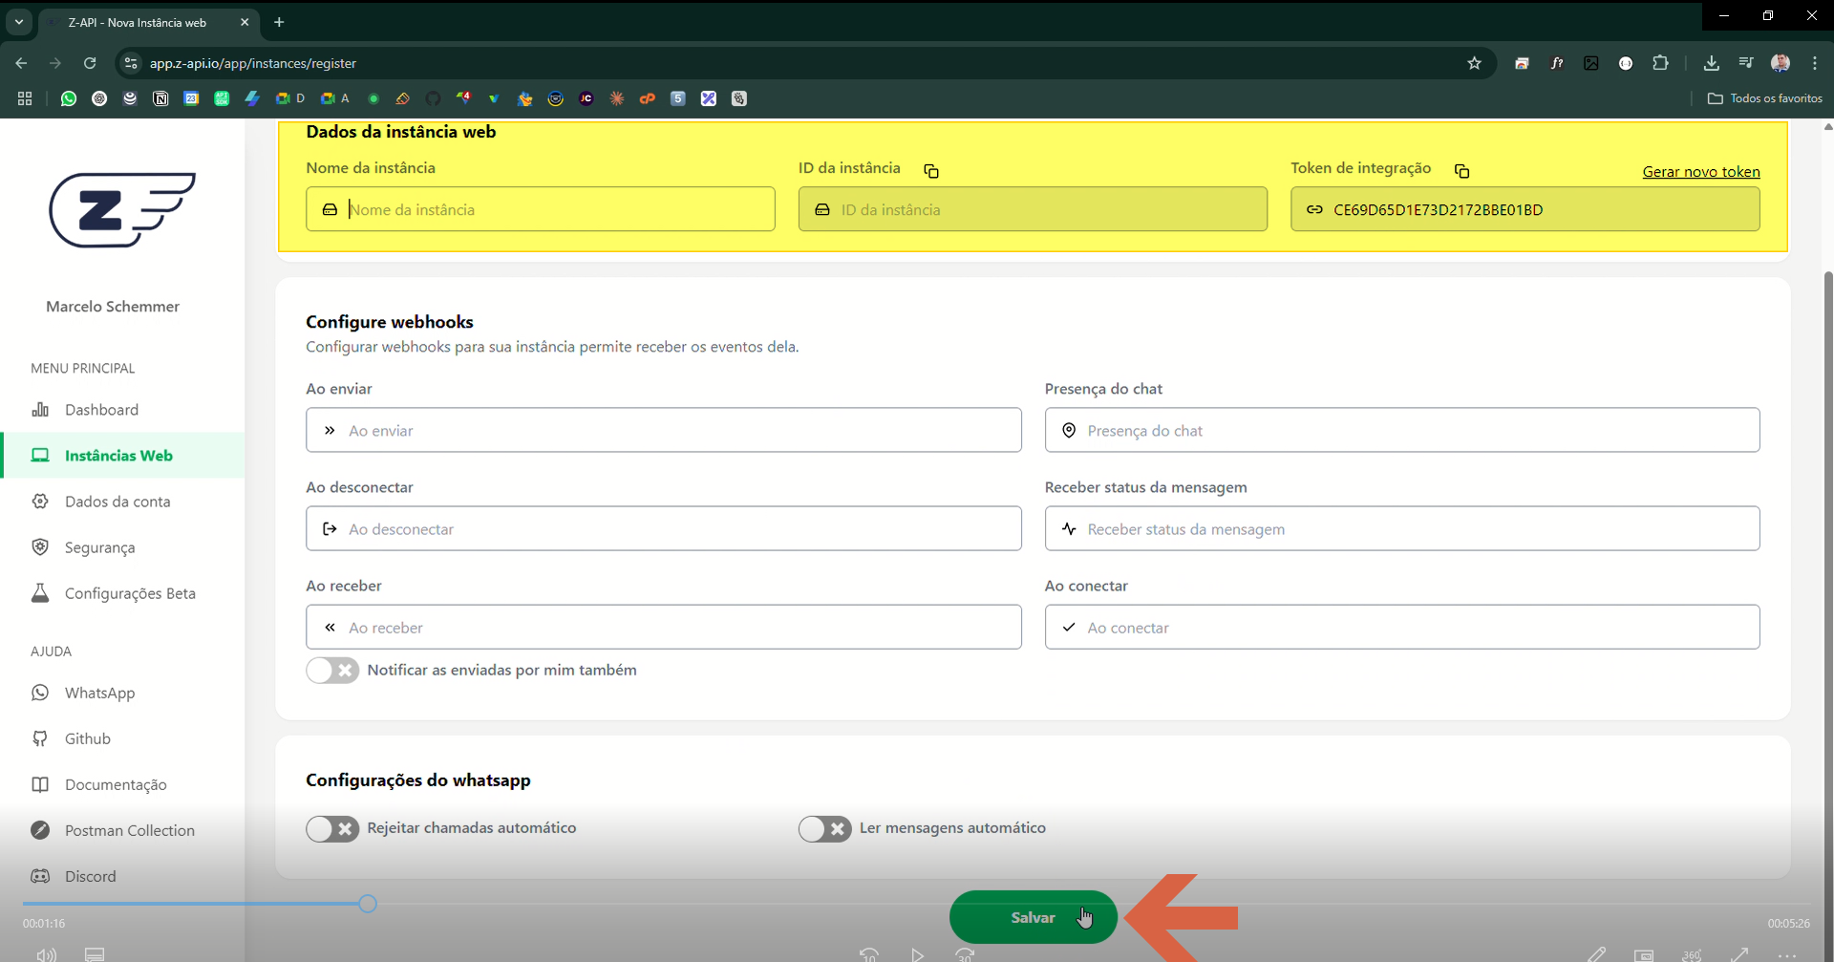Play the video
The height and width of the screenshot is (962, 1834).
click(917, 954)
